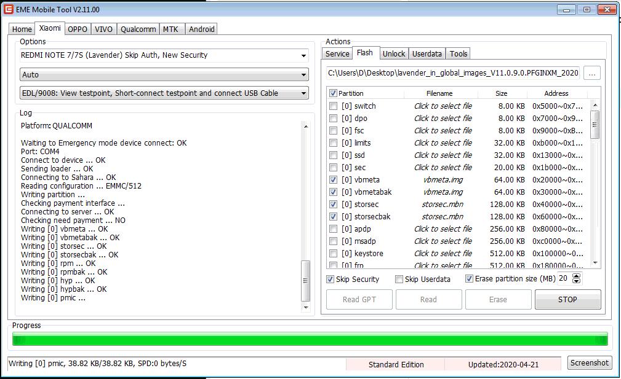
Task: Select file for the apdp partition
Action: click(443, 229)
